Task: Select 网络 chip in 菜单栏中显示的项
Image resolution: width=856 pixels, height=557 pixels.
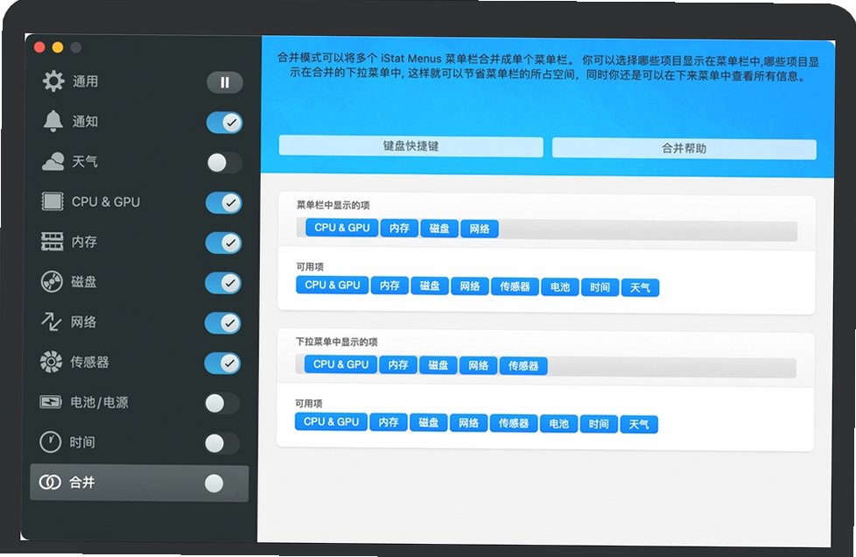Action: pyautogui.click(x=480, y=229)
